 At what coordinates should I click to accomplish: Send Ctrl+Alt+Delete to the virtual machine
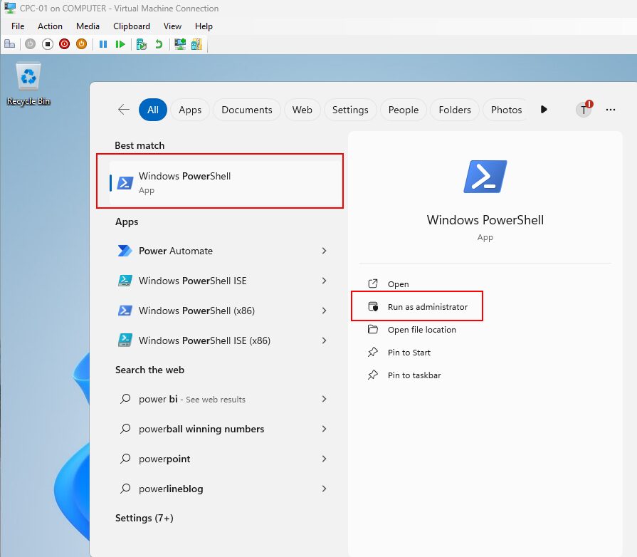tap(10, 43)
